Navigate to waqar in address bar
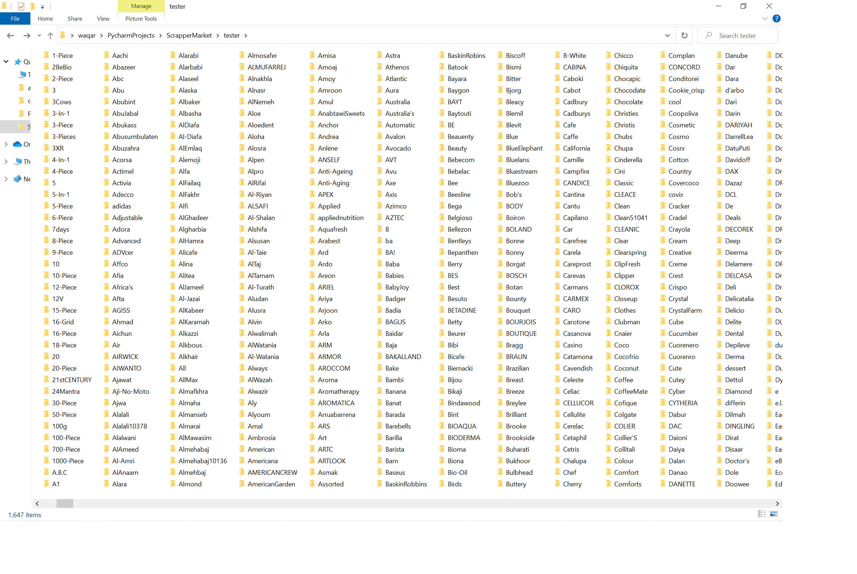This screenshot has width=857, height=574. click(87, 35)
